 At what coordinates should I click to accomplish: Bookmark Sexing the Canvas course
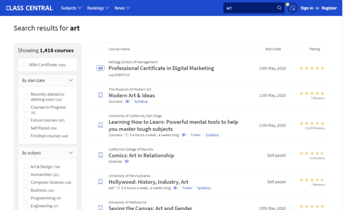[x=100, y=208]
